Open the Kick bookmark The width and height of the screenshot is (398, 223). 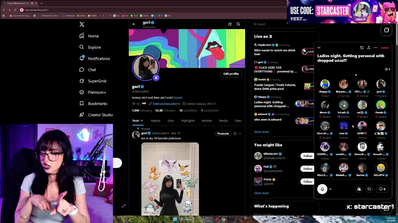coord(134,15)
